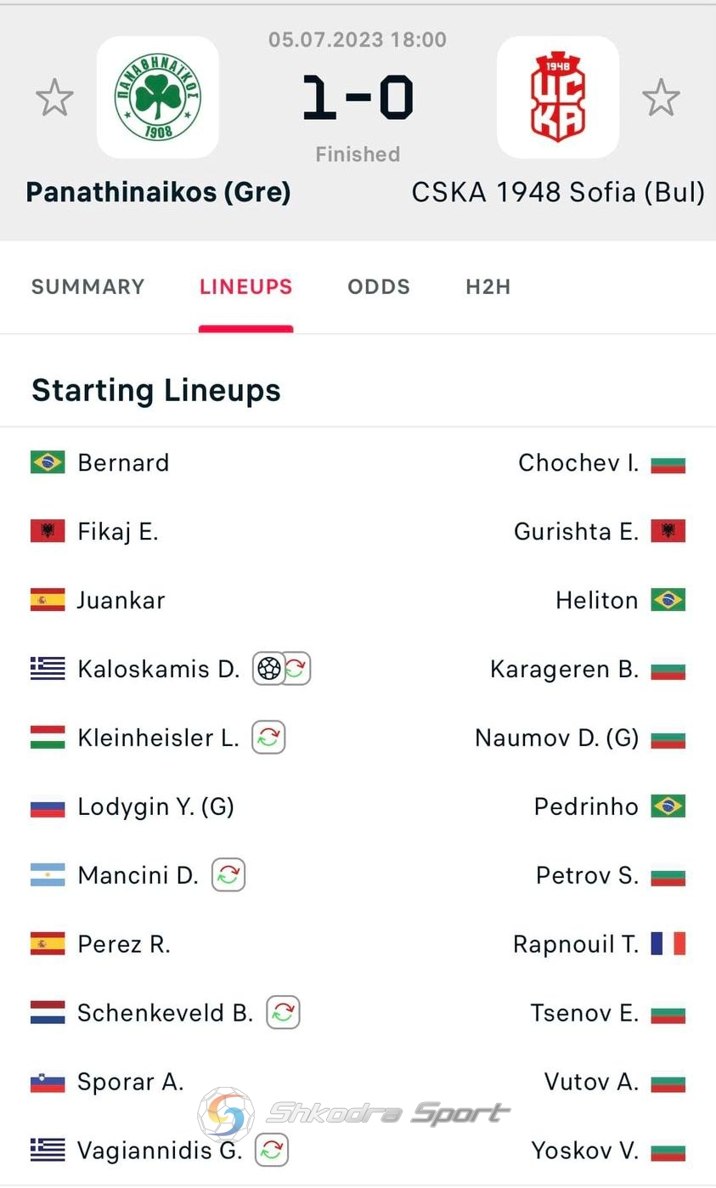Click the 1-0 final score

coord(358,97)
